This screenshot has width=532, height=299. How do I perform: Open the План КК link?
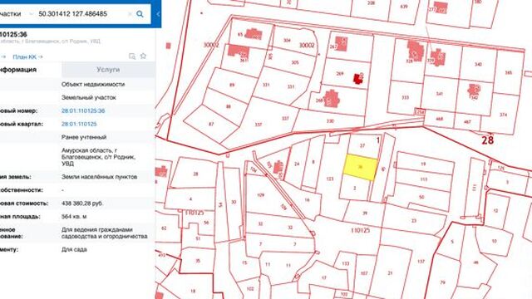coord(27,57)
